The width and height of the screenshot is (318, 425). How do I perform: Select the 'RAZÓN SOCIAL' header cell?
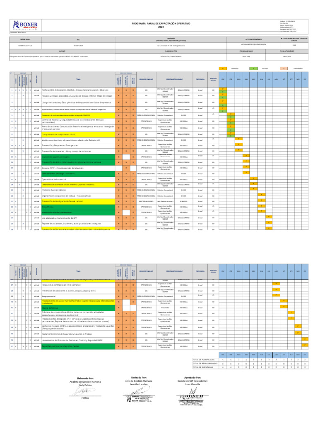tap(25, 39)
